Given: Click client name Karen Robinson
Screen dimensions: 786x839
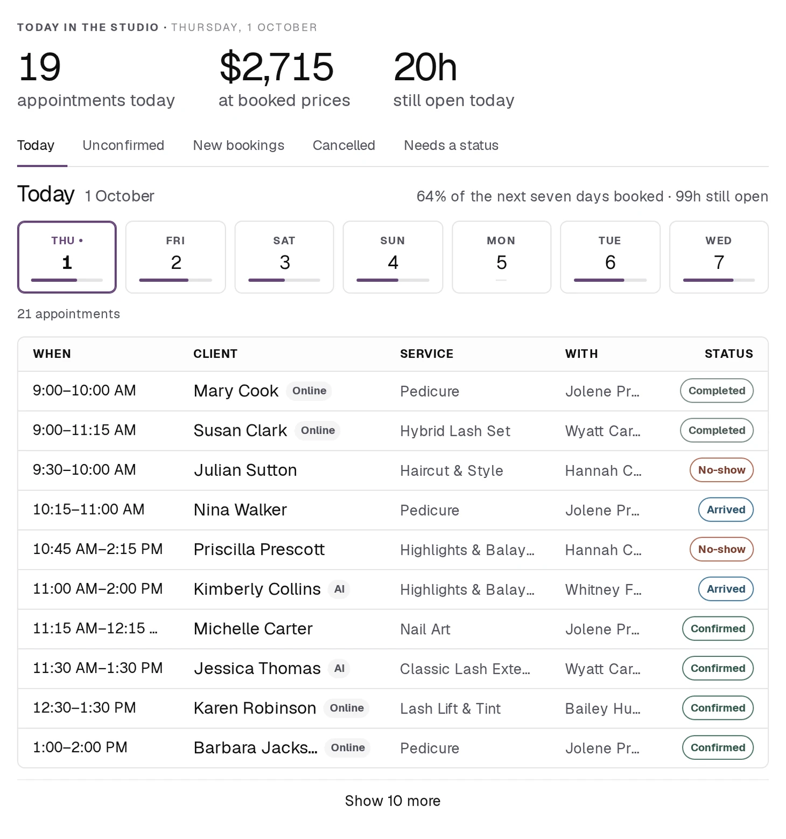Looking at the screenshot, I should [255, 708].
